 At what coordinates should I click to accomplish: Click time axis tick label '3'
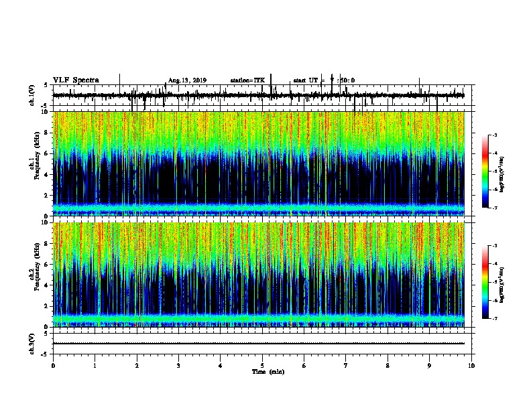pyautogui.click(x=178, y=366)
